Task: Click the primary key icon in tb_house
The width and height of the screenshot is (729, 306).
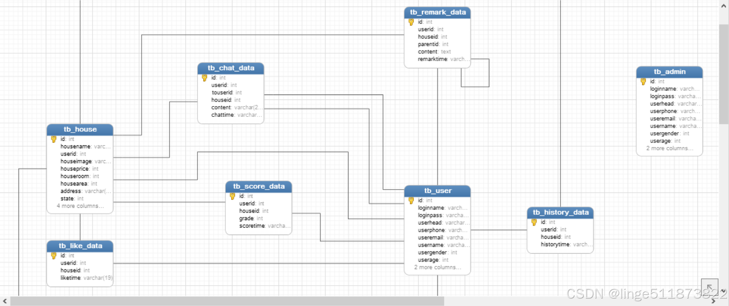Action: point(54,139)
